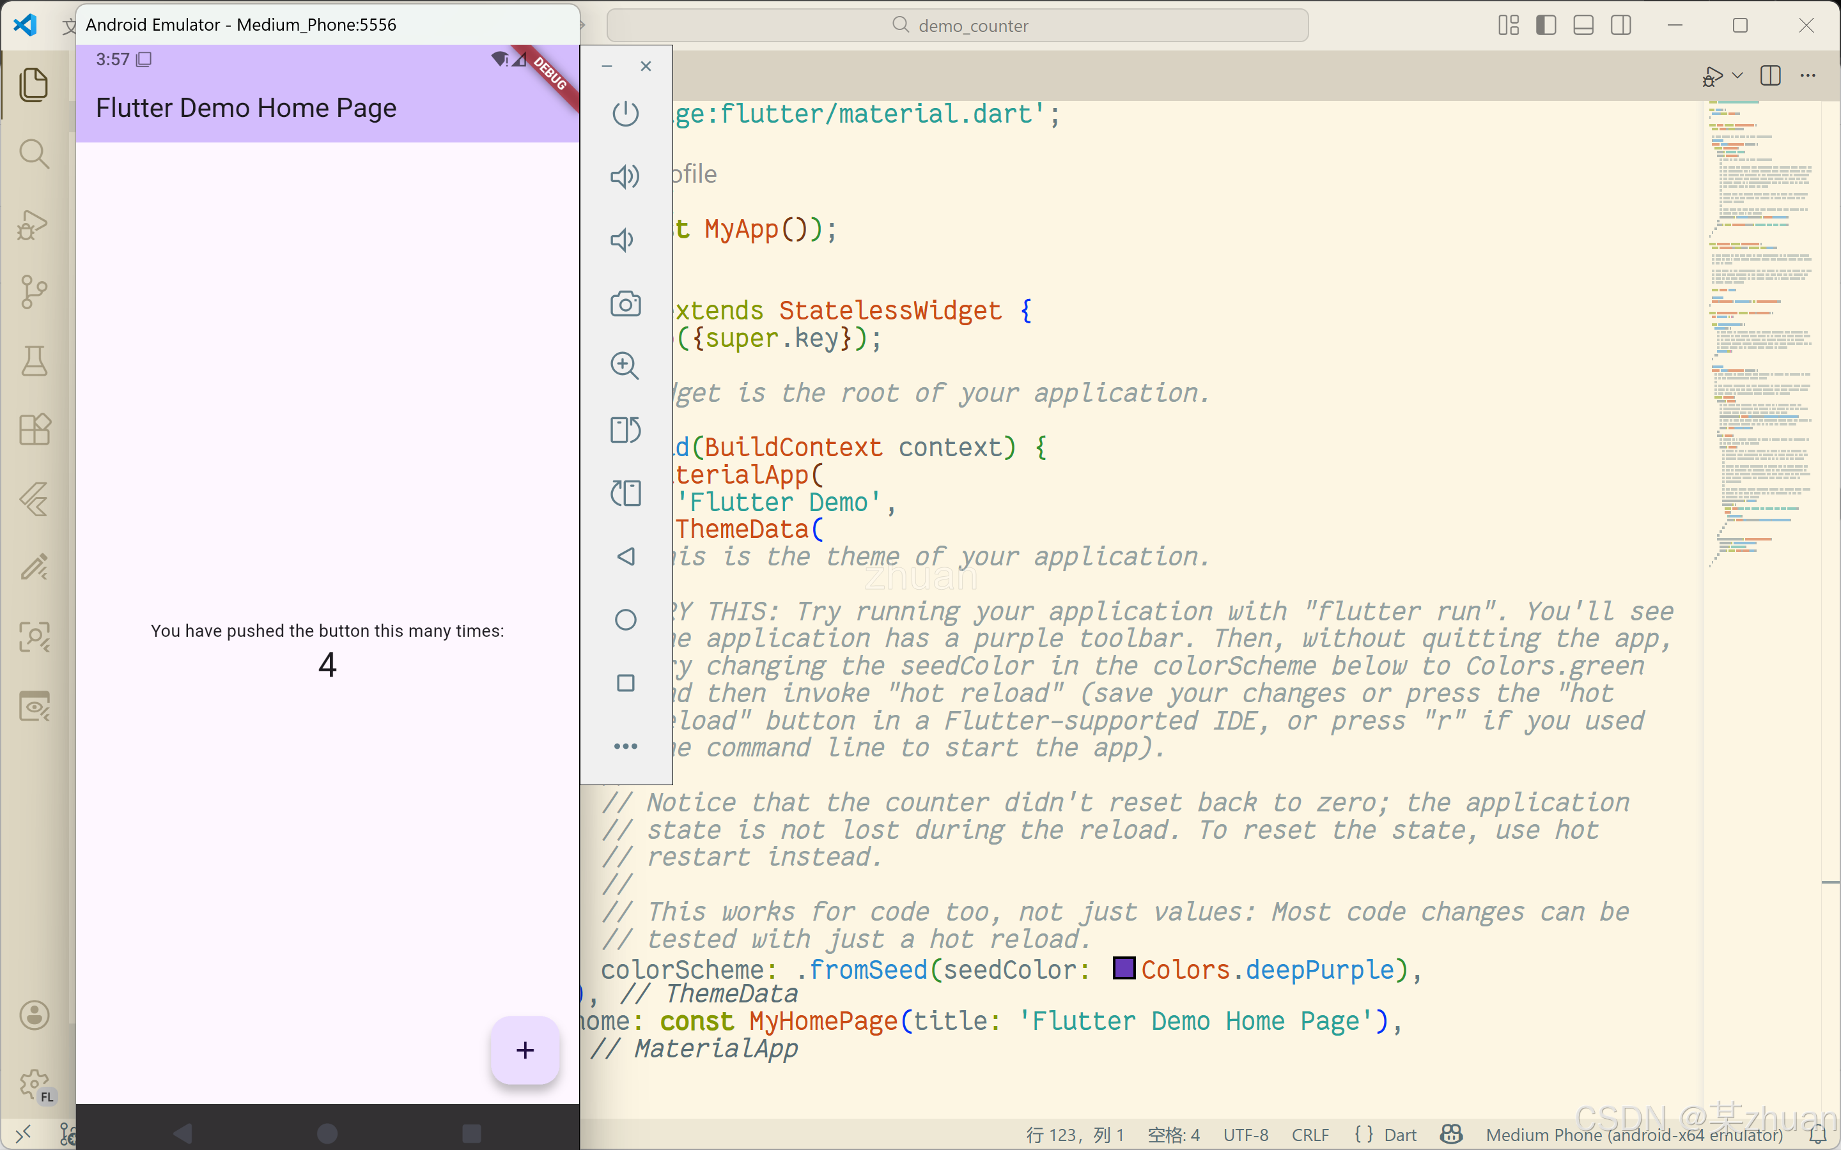Viewport: 1841px width, 1150px height.
Task: Click the emulator zoom magnifier icon
Action: 625,366
